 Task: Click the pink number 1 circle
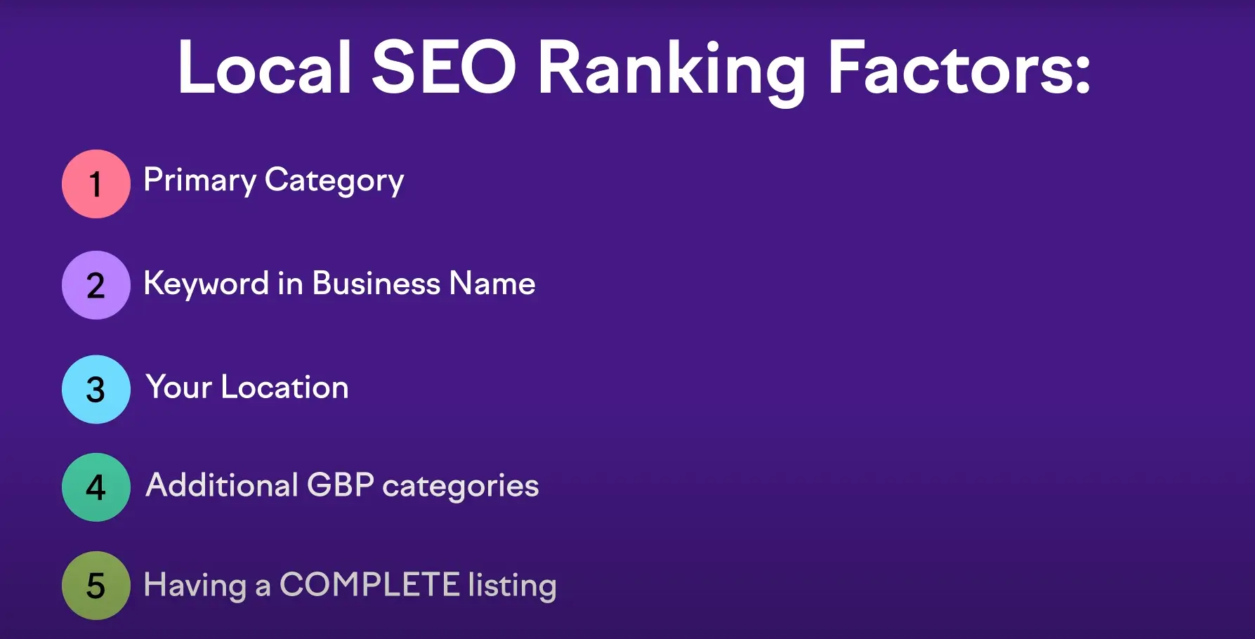click(x=96, y=184)
